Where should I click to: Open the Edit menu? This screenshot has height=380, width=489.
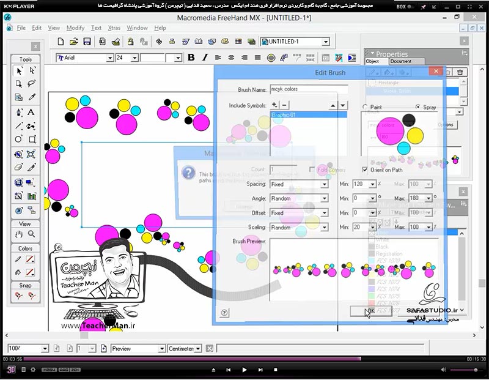coord(37,28)
